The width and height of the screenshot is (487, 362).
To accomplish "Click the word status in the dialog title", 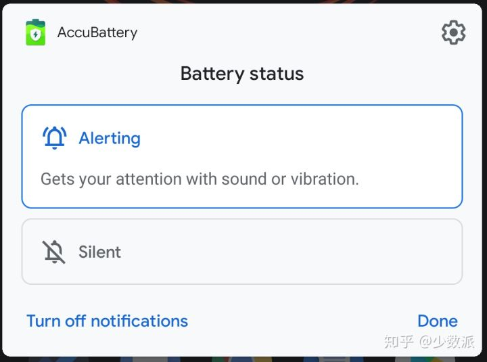I will (x=275, y=73).
